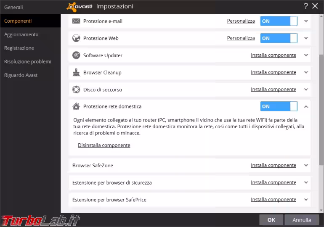
Task: Expand the Protezione Web row
Action: 306,38
